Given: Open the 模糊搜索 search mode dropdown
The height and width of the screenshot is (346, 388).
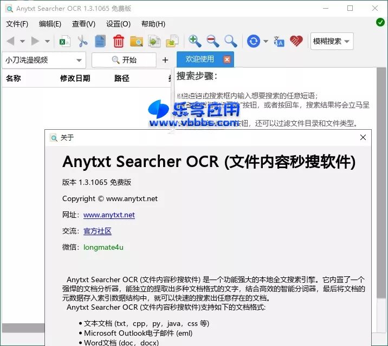Looking at the screenshot, I should pyautogui.click(x=332, y=41).
